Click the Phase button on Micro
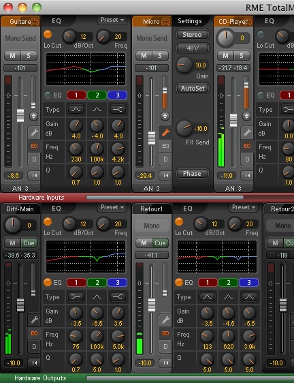The height and width of the screenshot is (383, 294). [x=193, y=173]
